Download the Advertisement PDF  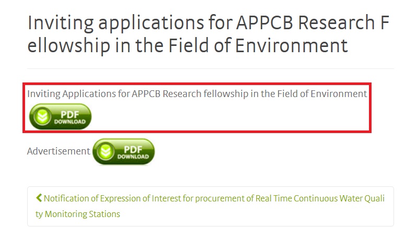coord(123,151)
